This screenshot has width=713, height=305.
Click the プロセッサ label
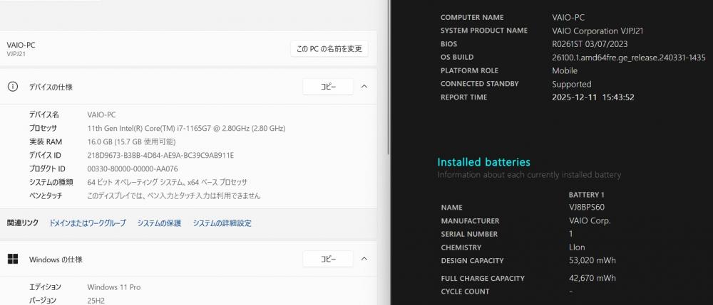coord(43,128)
